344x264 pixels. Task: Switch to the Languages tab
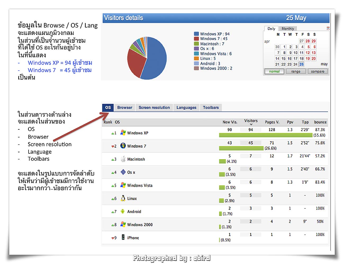click(186, 108)
